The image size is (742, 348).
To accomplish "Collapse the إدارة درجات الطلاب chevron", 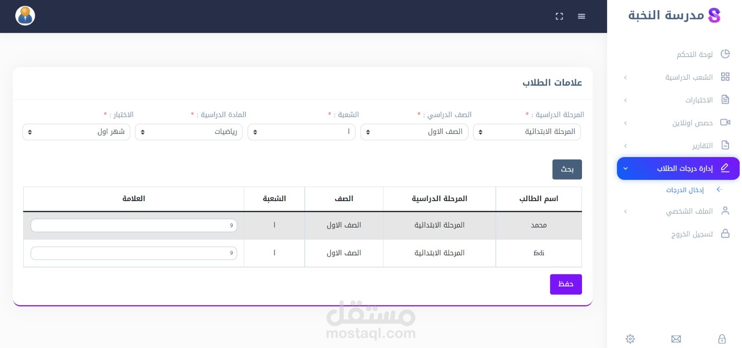I will 625,168.
